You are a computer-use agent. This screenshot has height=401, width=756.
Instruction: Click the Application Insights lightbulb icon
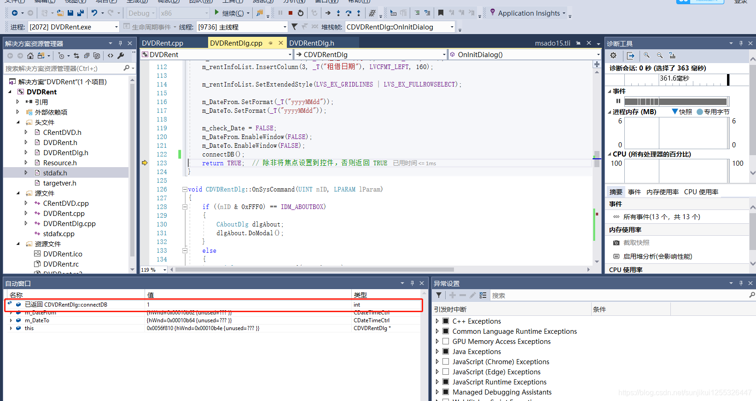tap(493, 12)
